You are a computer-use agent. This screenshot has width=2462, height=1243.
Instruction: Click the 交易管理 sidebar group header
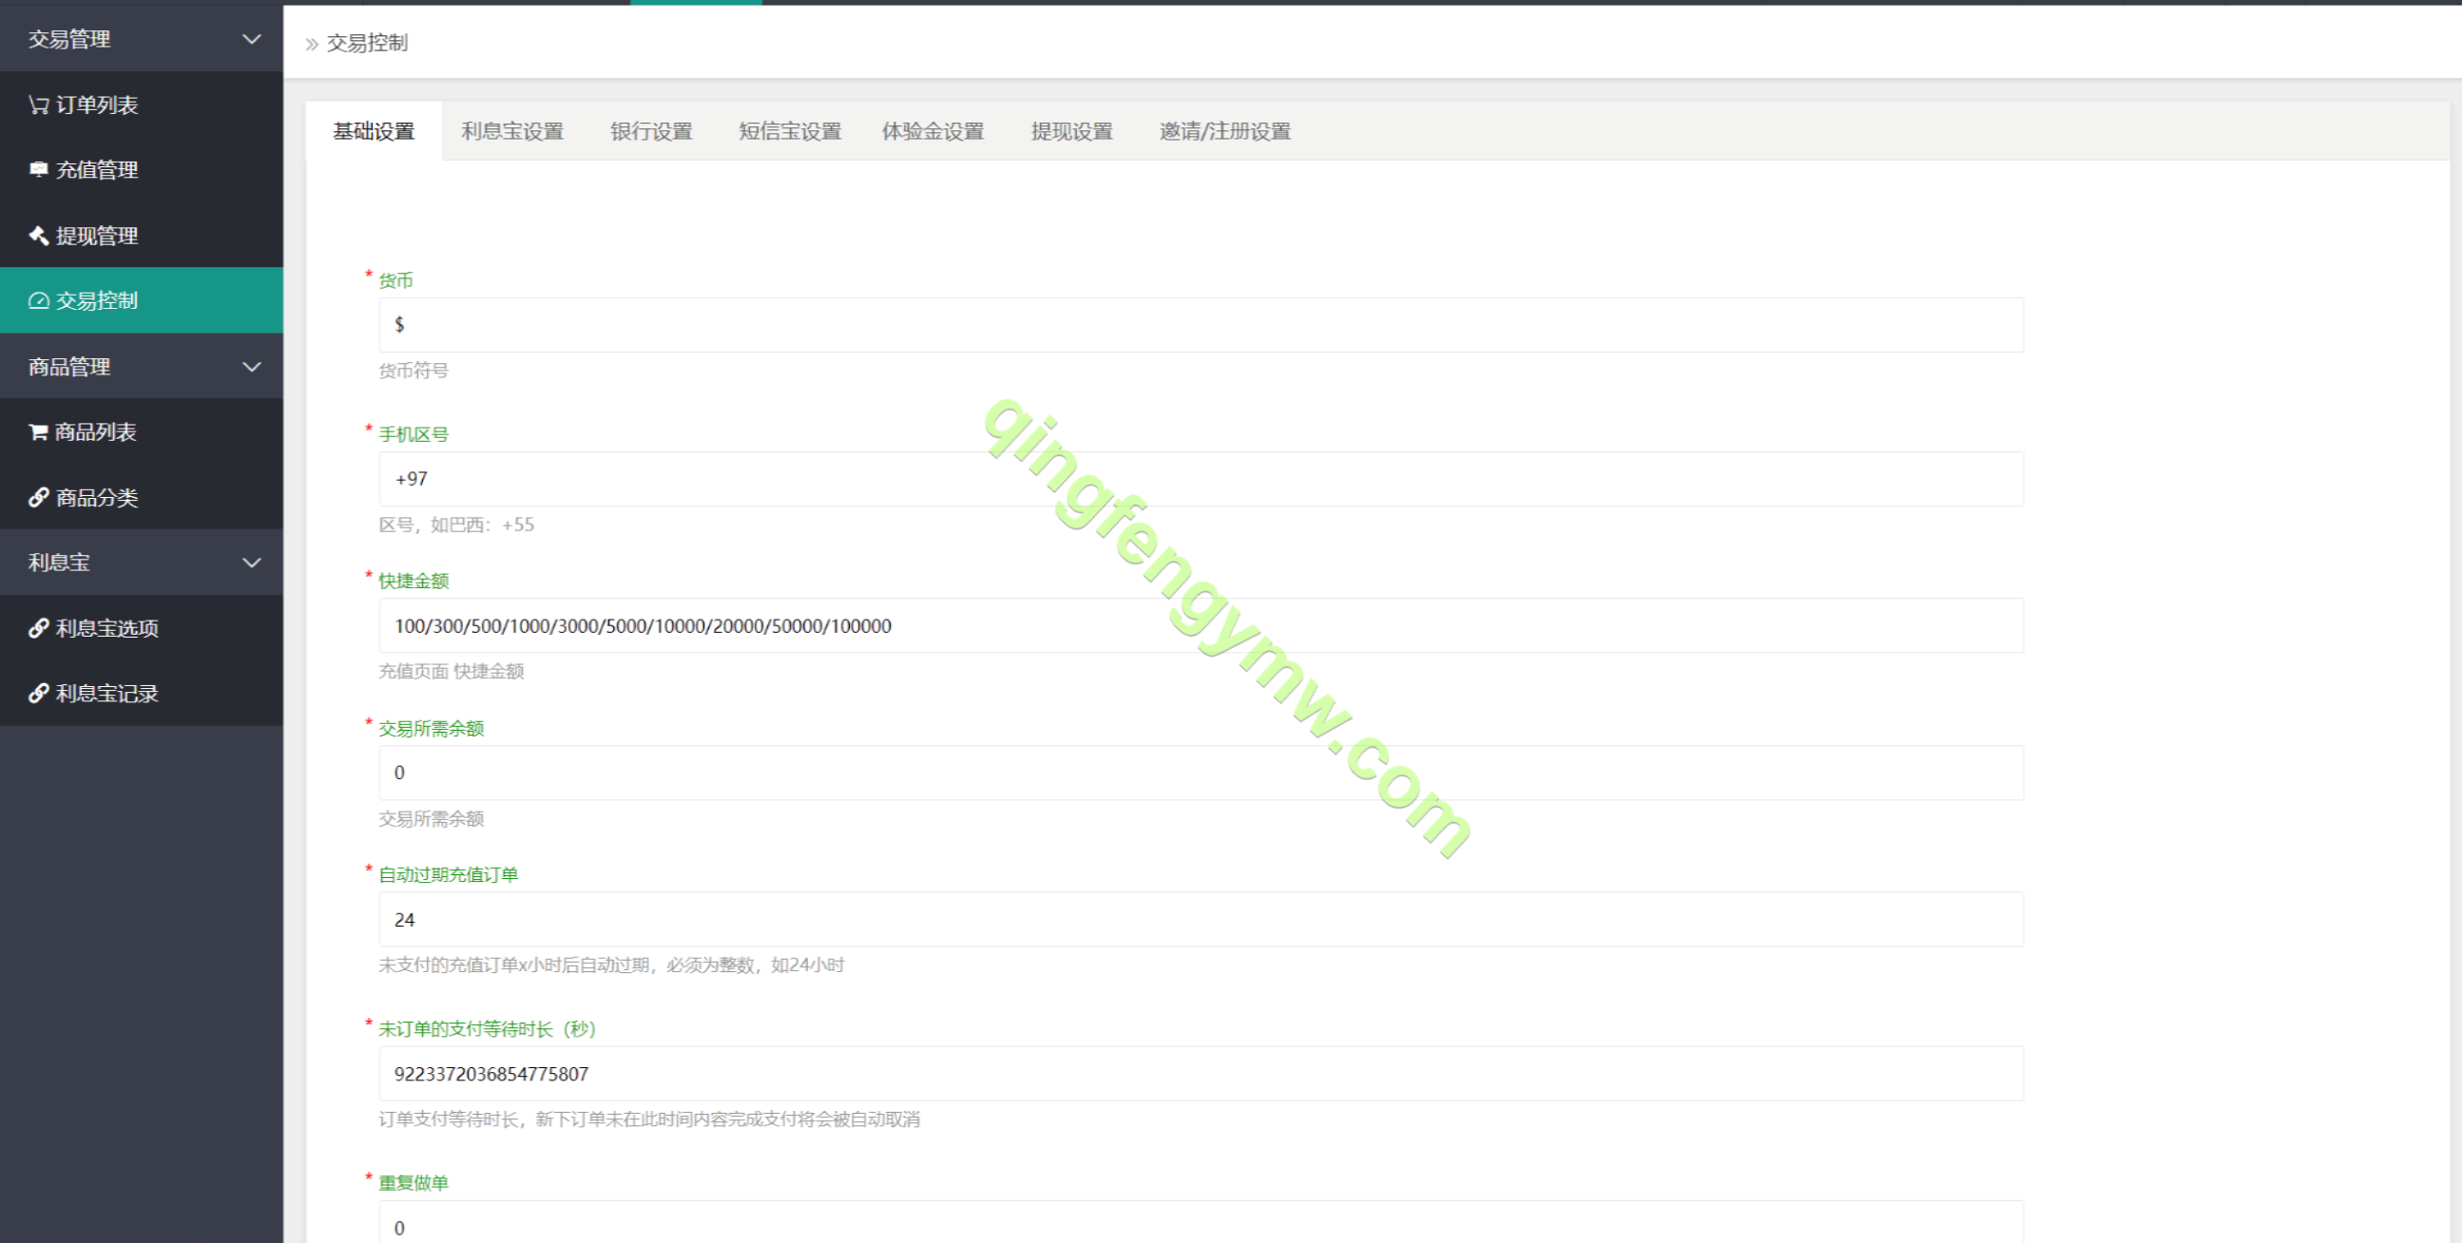142,39
